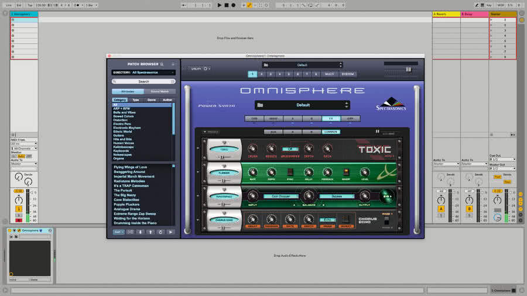
Task: Open the Waveshaper Off dropdown on Toxic
Action: (x=290, y=149)
